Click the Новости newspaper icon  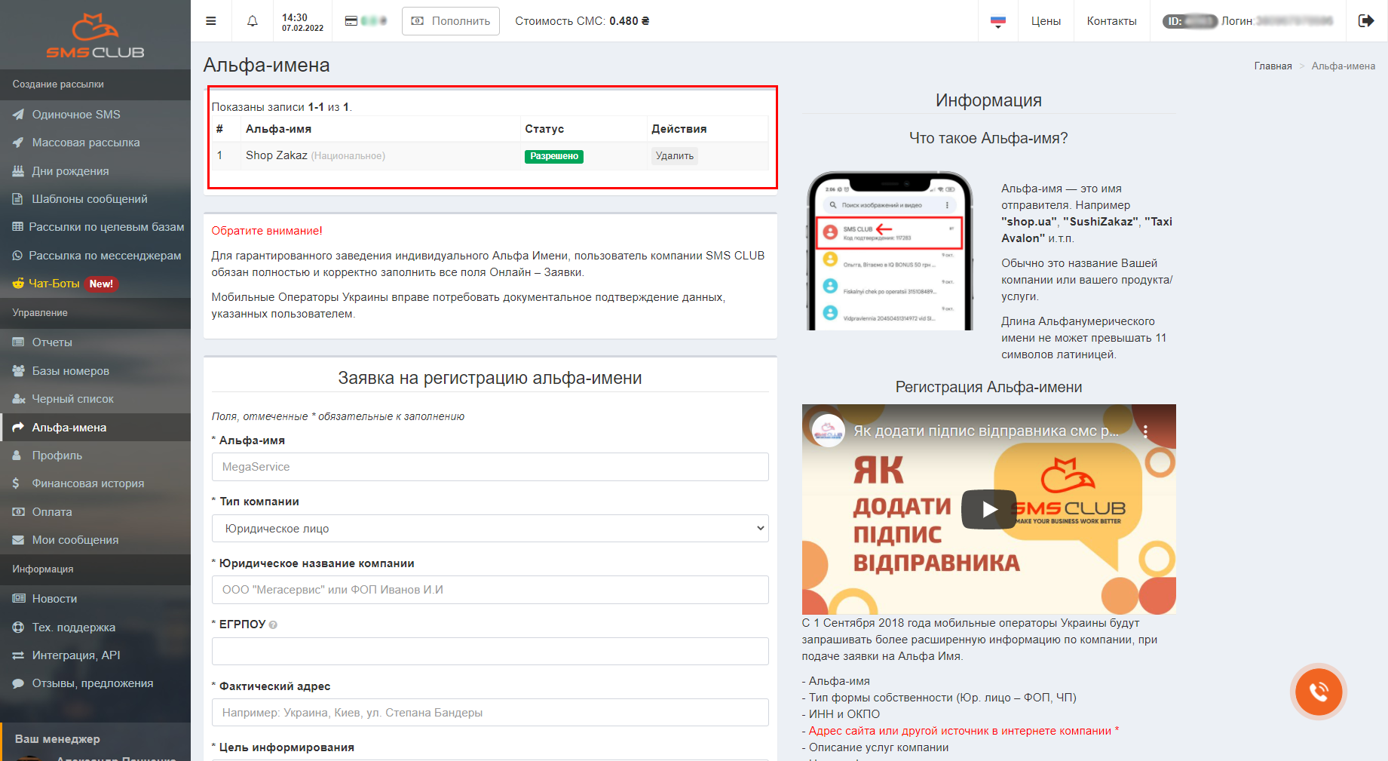click(18, 599)
